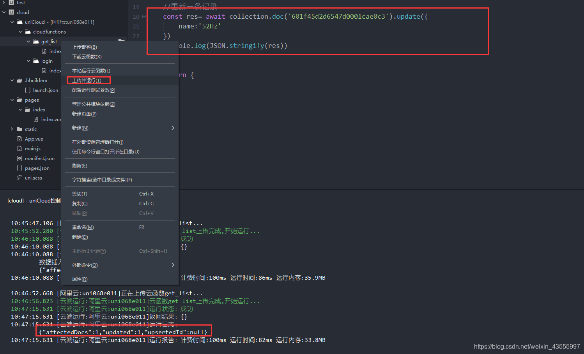
Task: Collapse the cloud project node
Action: pyautogui.click(x=4, y=12)
